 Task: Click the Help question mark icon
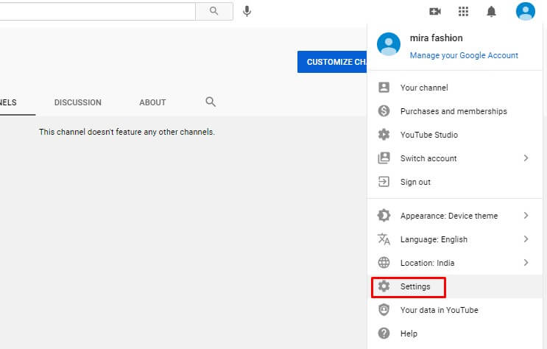click(x=384, y=334)
